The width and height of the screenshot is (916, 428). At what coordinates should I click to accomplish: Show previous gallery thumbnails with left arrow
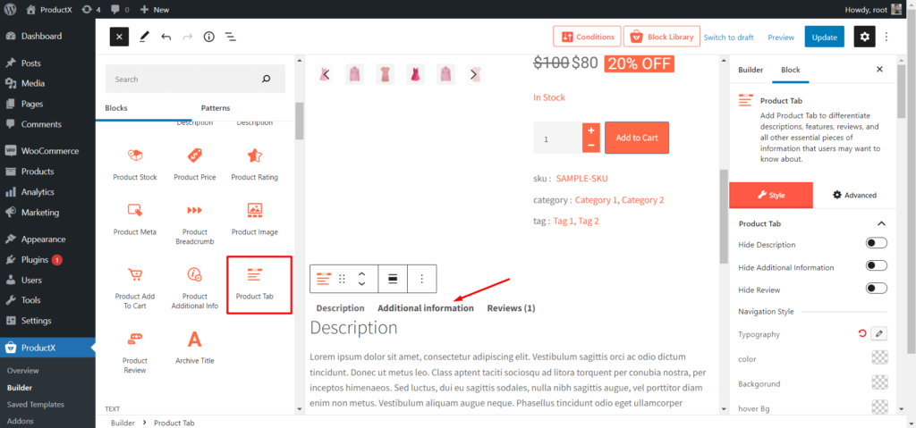[326, 74]
